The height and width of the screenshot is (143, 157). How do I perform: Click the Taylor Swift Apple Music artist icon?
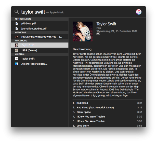pos(17,45)
